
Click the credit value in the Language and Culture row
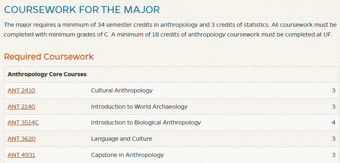[x=333, y=139]
